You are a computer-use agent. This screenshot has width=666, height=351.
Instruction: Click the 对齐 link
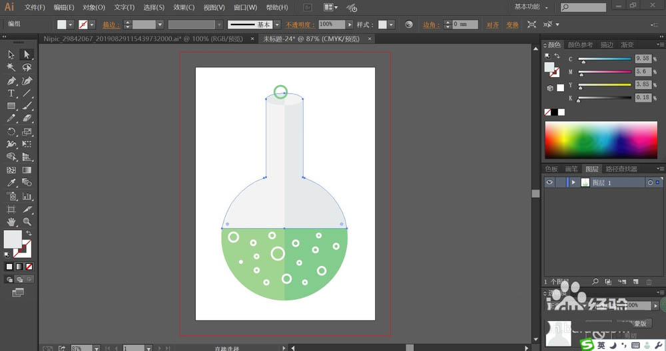pyautogui.click(x=493, y=25)
